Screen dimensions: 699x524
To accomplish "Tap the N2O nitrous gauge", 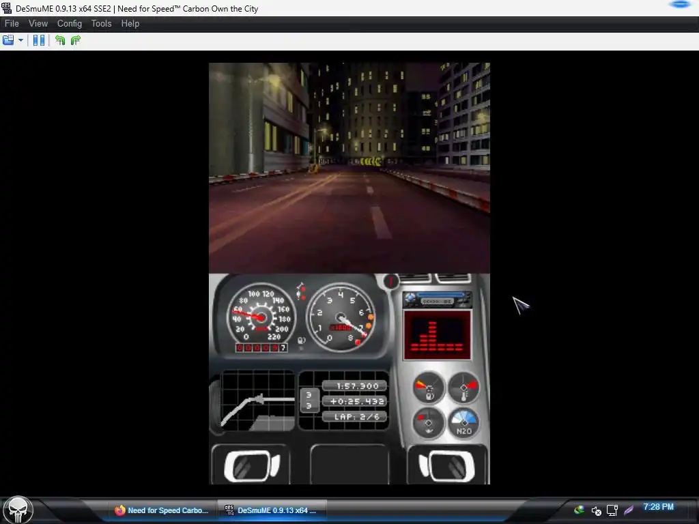I will (463, 423).
